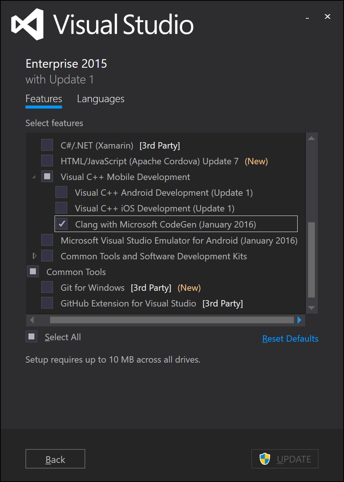Close the Visual Studio setup window
344x482 pixels.
[x=327, y=17]
